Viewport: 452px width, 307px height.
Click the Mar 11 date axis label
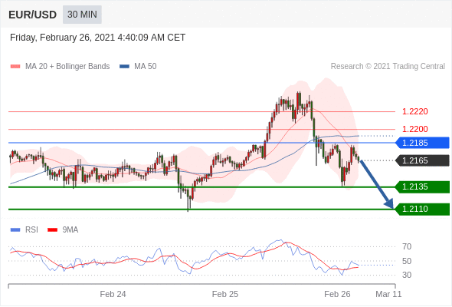tap(388, 294)
